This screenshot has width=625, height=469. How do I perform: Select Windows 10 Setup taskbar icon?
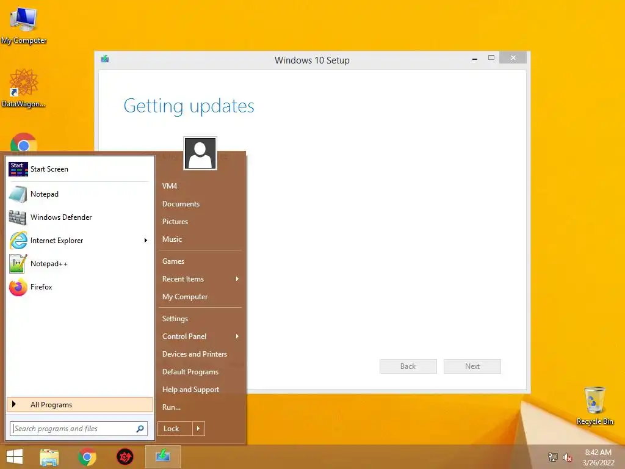click(x=162, y=457)
